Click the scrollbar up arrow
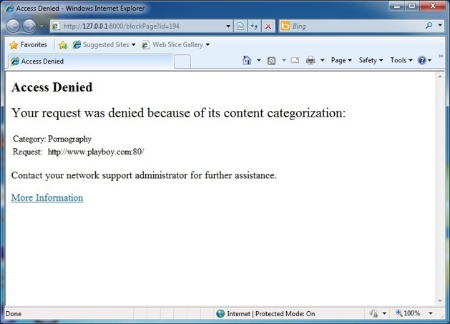The width and height of the screenshot is (450, 324). click(440, 77)
